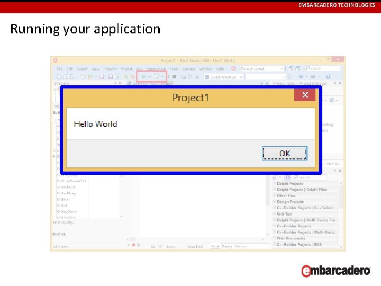Click the macro record red circle icon
Viewport: 381px width, 286px height.
coord(133,245)
